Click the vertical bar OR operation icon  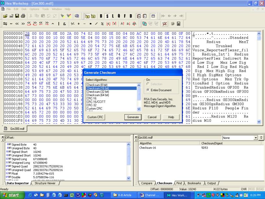[x=59, y=24]
